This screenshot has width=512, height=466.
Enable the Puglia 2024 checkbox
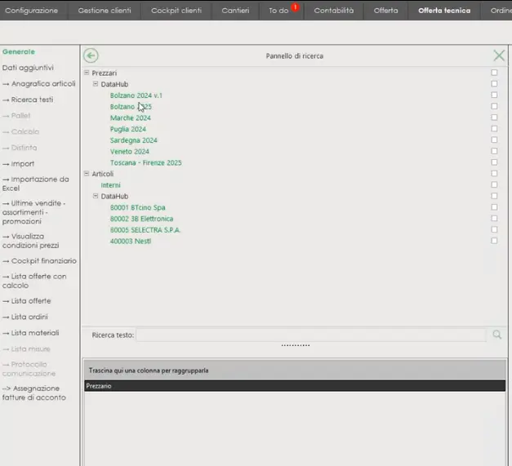coord(494,129)
